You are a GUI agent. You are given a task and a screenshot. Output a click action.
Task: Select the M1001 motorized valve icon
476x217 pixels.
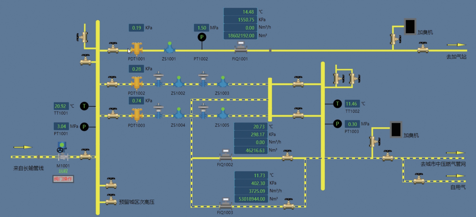coord(62,151)
